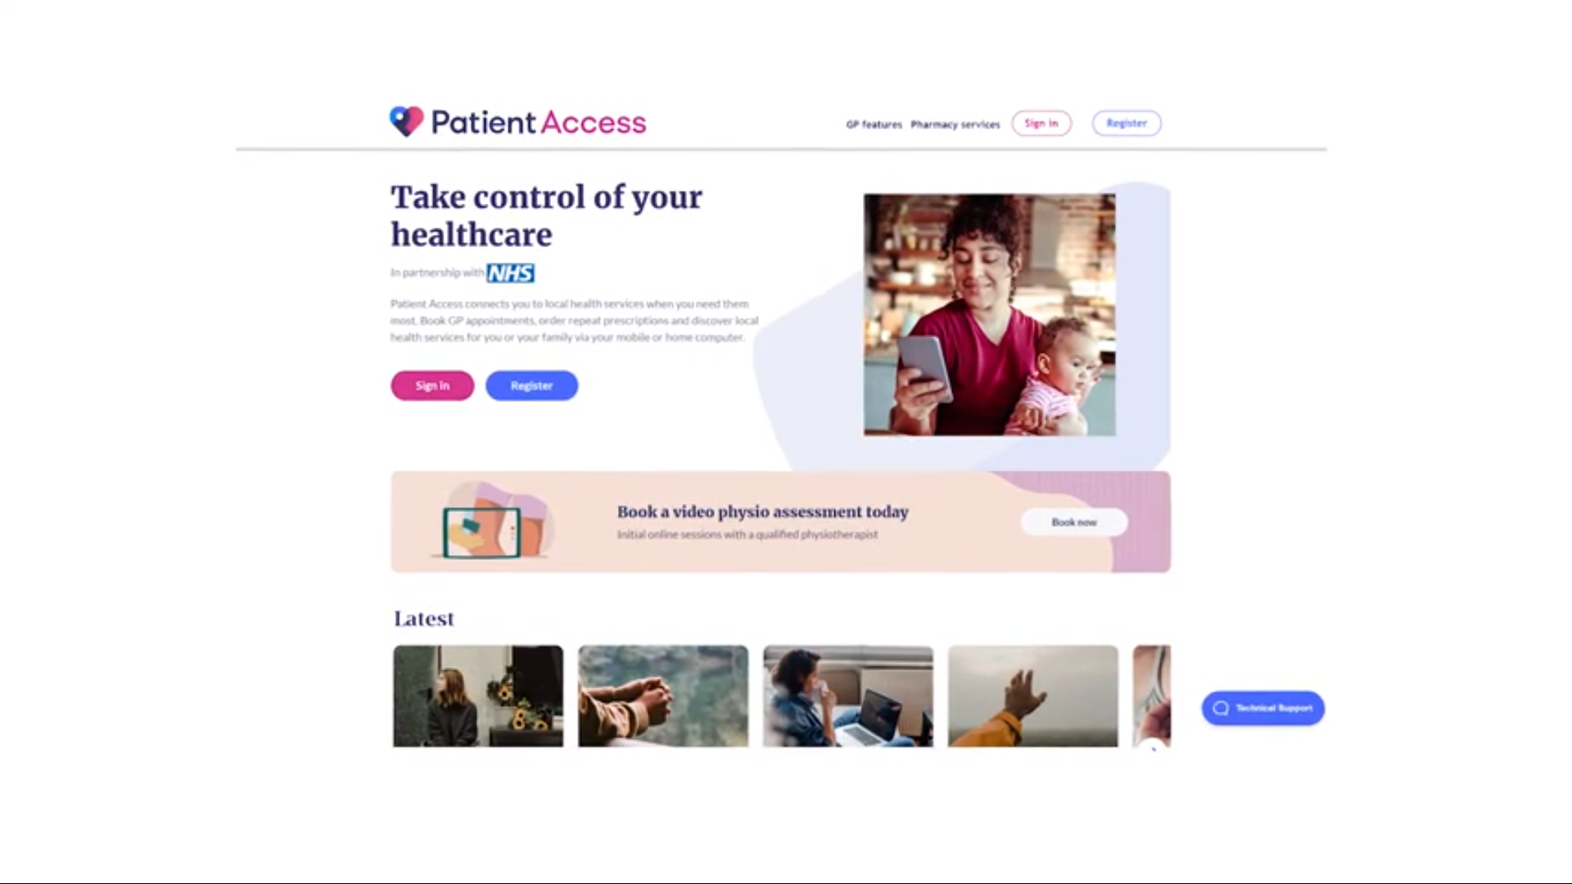This screenshot has width=1572, height=884.
Task: Open article thumbnail with sunflowers
Action: pos(478,696)
